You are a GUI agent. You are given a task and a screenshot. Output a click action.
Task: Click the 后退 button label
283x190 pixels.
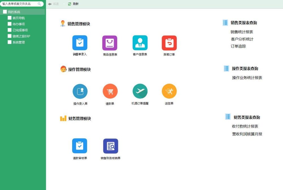56,4
